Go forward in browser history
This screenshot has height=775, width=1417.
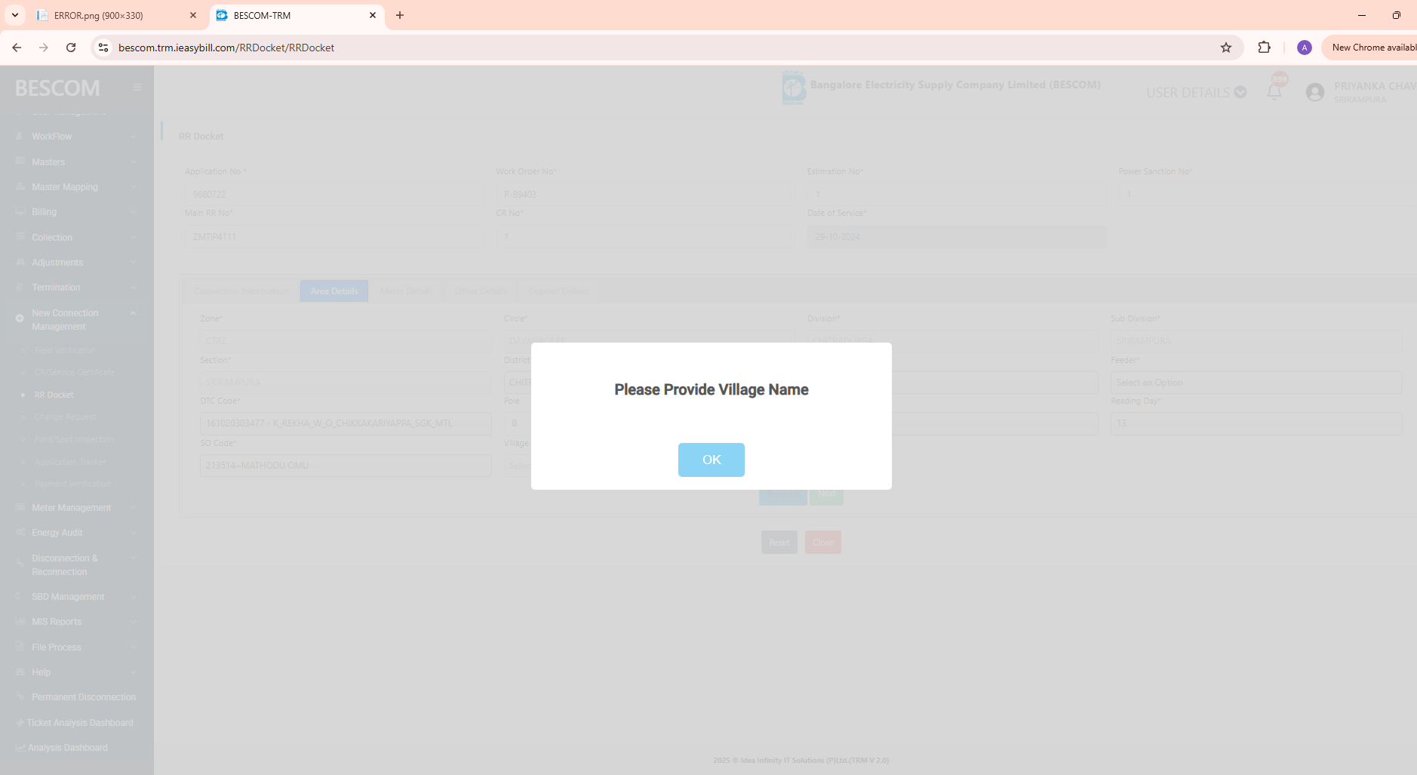(x=44, y=48)
